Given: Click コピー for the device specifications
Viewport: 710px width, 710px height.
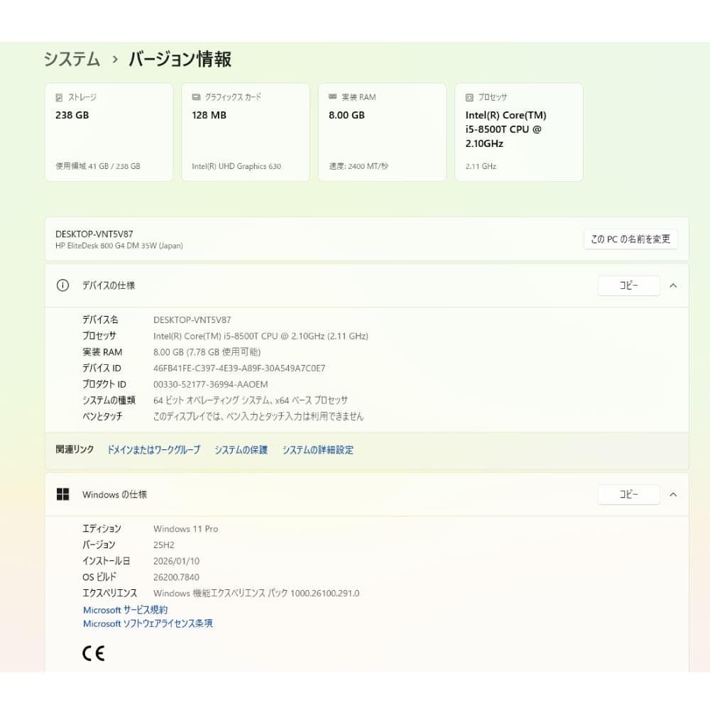Looking at the screenshot, I should coord(628,285).
